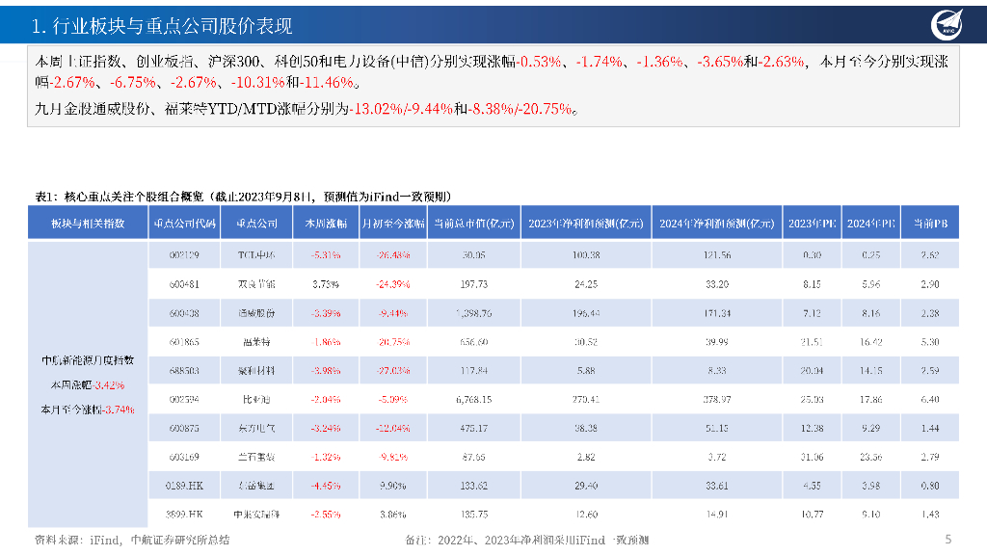Click stock code 3899.HK
The image size is (987, 555).
pyautogui.click(x=184, y=515)
